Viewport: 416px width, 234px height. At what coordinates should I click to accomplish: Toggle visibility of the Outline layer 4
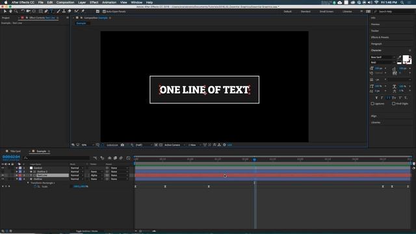pos(3,179)
